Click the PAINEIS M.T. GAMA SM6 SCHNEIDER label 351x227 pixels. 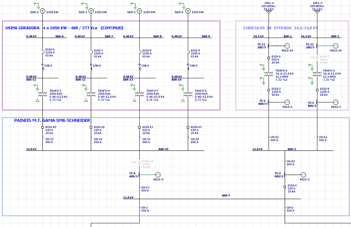tap(52, 120)
